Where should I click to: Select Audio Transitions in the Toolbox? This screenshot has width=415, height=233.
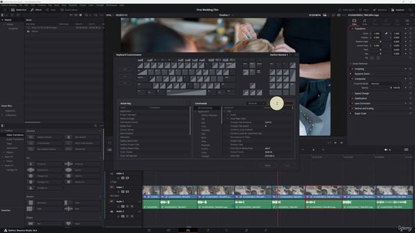[15, 139]
